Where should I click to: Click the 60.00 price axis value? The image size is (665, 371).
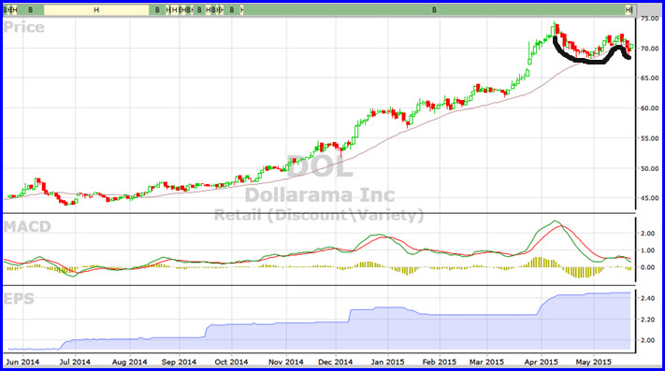click(x=650, y=108)
